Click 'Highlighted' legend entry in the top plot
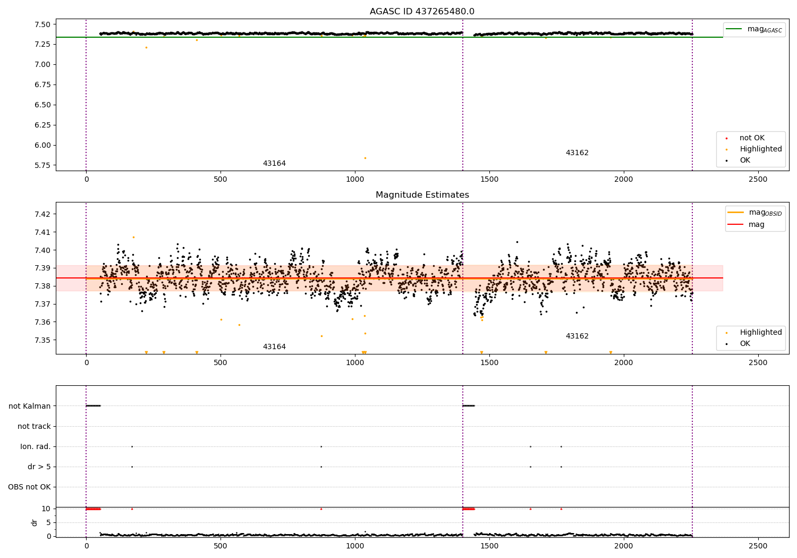 click(x=761, y=149)
